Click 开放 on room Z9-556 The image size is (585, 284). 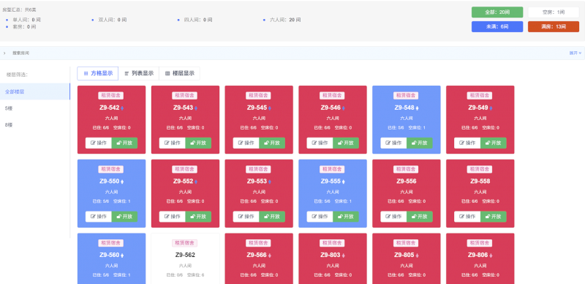click(x=420, y=217)
